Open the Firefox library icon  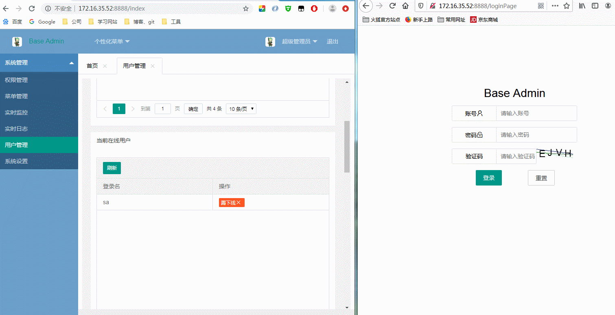pyautogui.click(x=582, y=6)
